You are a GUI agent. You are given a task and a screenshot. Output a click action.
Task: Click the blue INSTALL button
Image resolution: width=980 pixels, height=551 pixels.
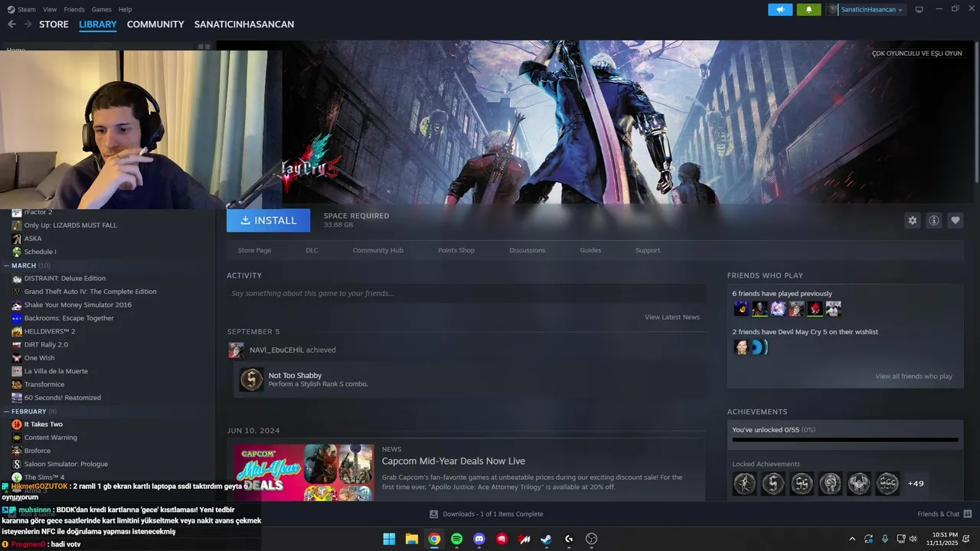[268, 220]
